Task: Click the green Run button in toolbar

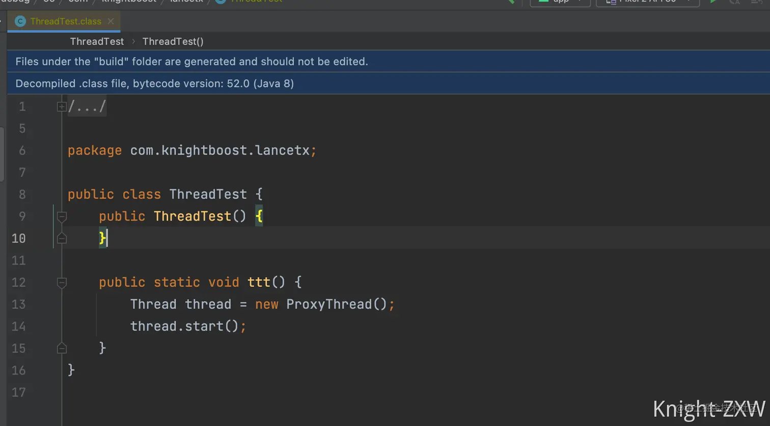Action: (713, 2)
